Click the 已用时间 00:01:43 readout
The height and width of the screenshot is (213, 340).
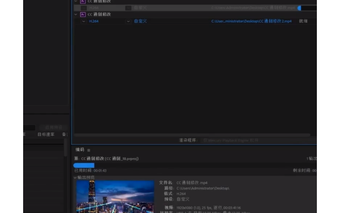pyautogui.click(x=90, y=170)
